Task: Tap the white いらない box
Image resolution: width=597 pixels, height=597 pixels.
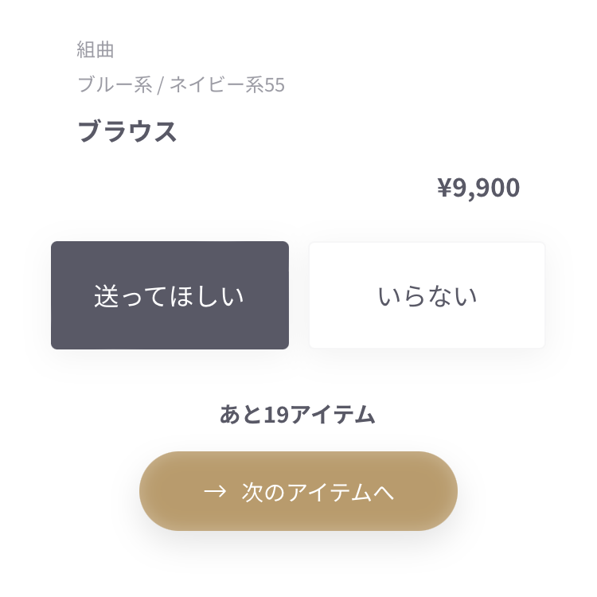Action: tap(427, 295)
